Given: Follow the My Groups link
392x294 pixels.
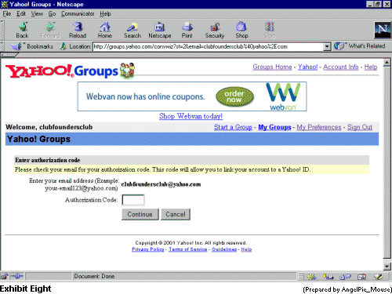Looking at the screenshot, I should (x=274, y=127).
